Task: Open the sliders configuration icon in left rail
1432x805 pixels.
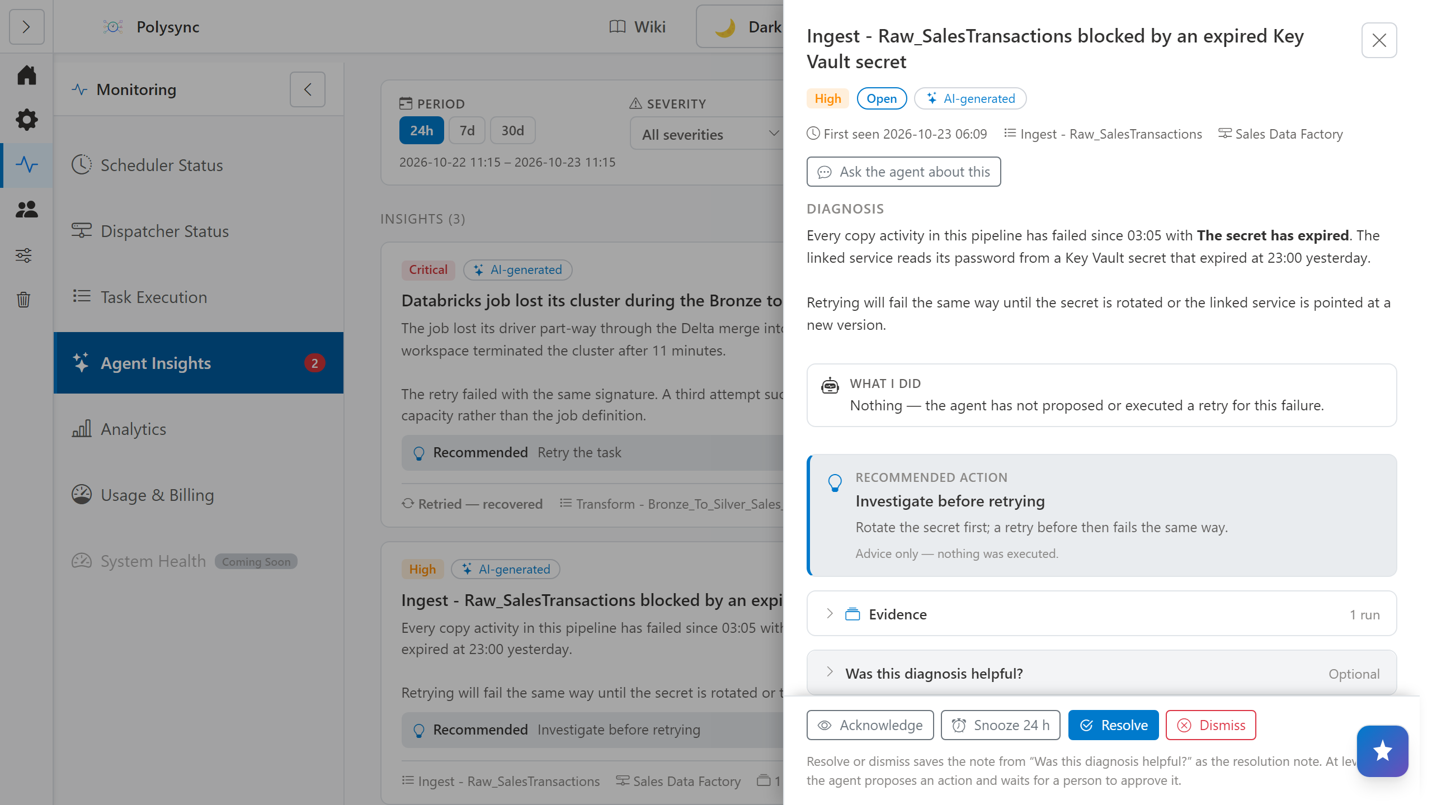Action: 23,255
